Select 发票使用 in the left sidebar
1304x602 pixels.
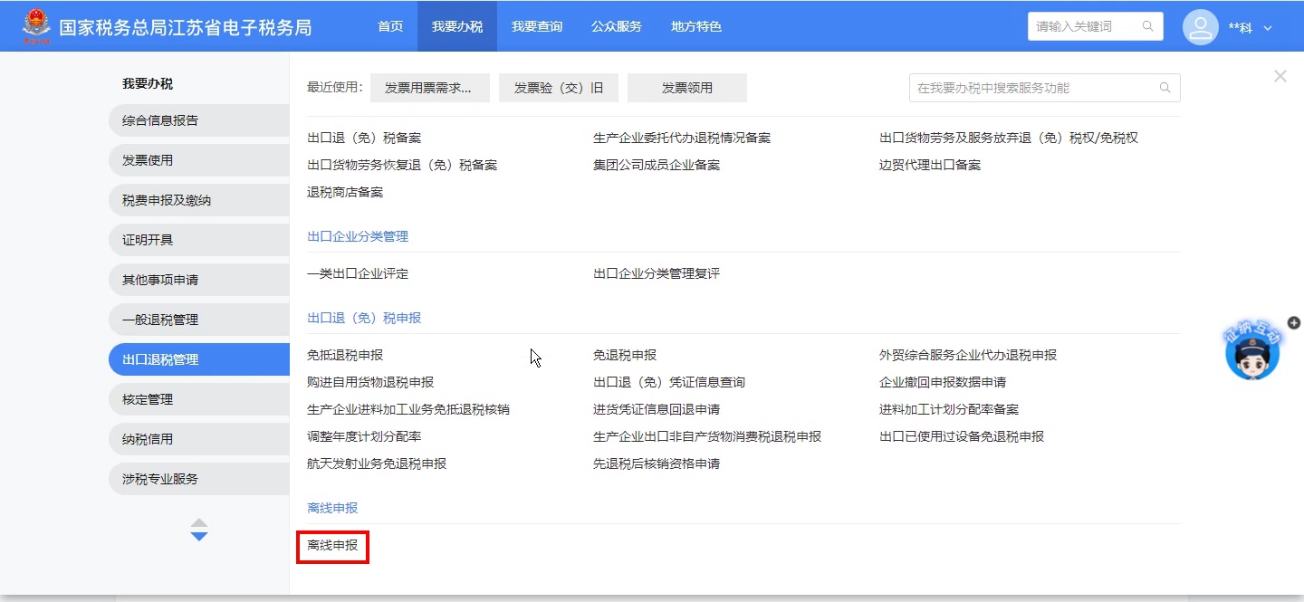[x=148, y=160]
